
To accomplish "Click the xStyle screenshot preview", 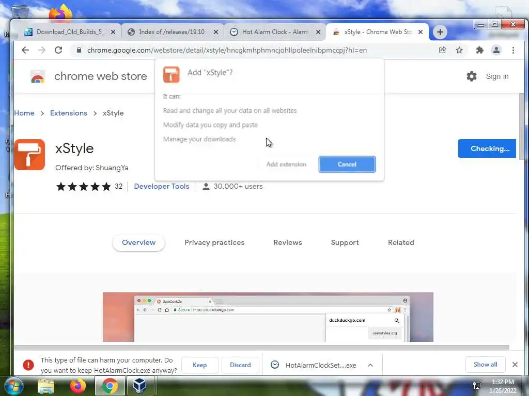I will point(268,317).
